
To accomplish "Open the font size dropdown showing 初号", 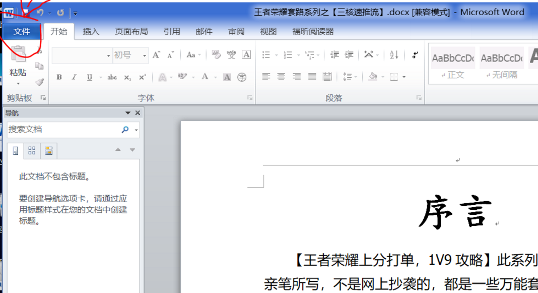I will tap(145, 55).
